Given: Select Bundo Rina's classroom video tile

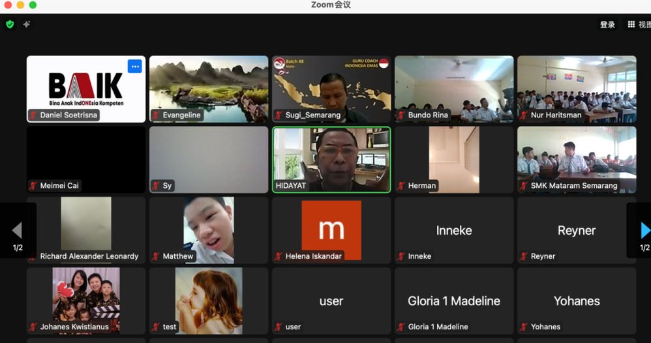Looking at the screenshot, I should pyautogui.click(x=454, y=89).
